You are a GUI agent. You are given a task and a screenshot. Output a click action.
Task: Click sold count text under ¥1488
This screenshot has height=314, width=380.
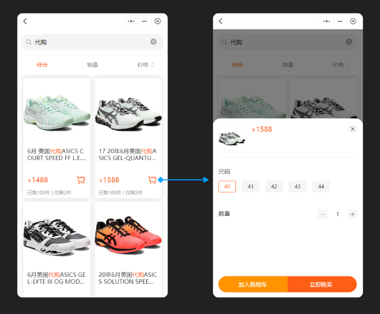point(49,193)
